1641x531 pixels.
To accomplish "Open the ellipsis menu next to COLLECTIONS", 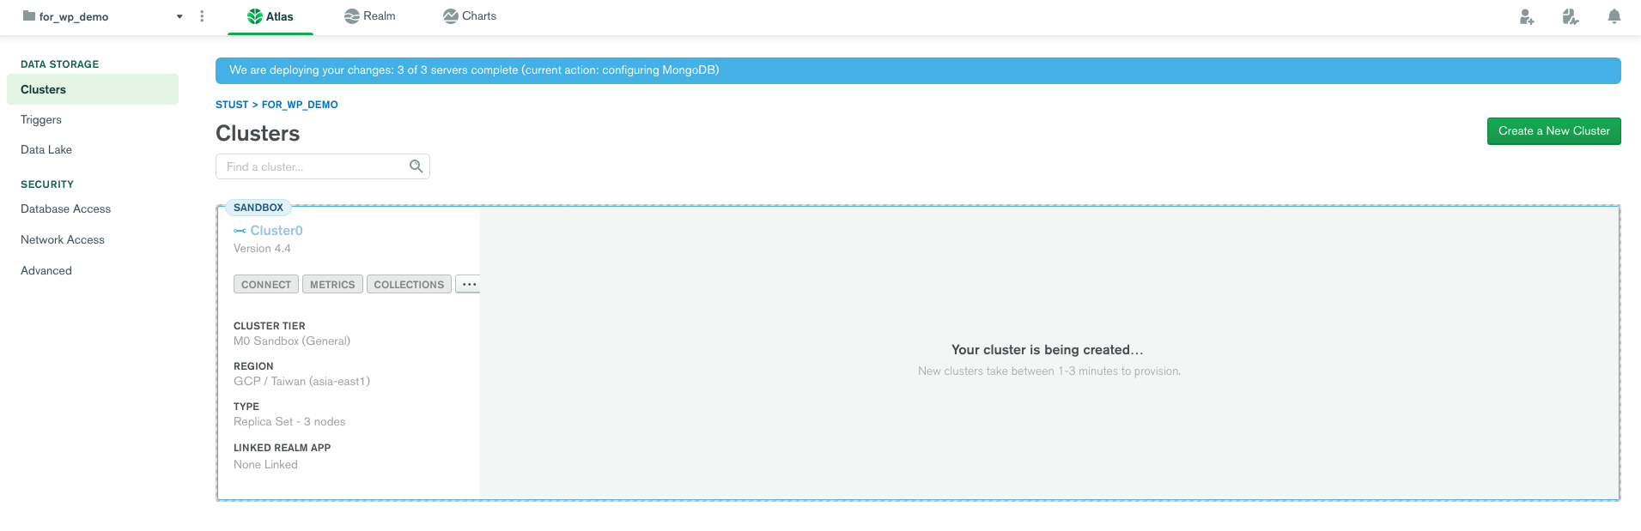I will [468, 284].
